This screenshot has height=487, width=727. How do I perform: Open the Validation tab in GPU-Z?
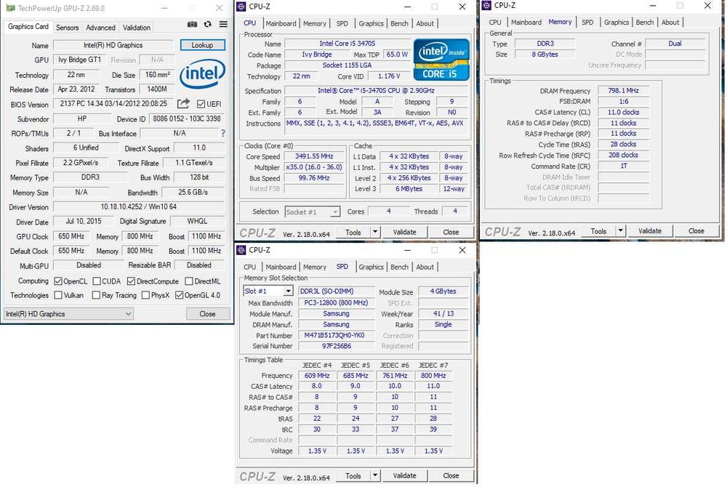137,28
